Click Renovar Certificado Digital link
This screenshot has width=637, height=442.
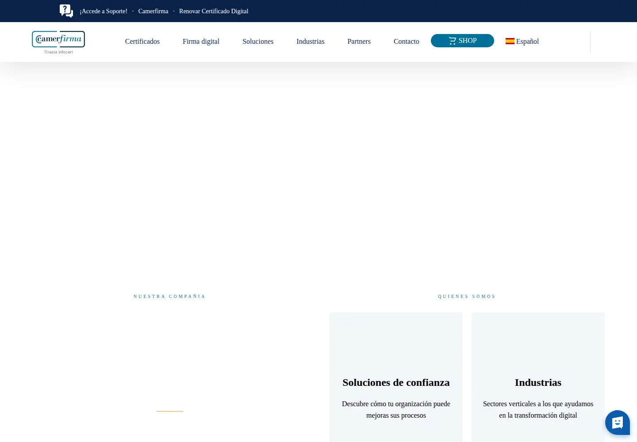click(214, 11)
